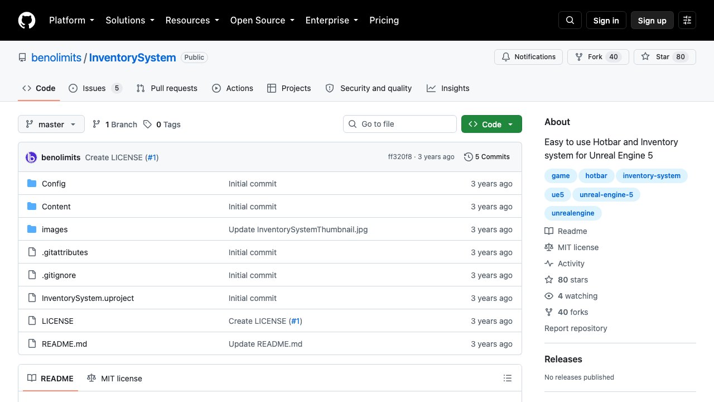Open the 'Create LICENSE' commit message in header

tap(114, 157)
